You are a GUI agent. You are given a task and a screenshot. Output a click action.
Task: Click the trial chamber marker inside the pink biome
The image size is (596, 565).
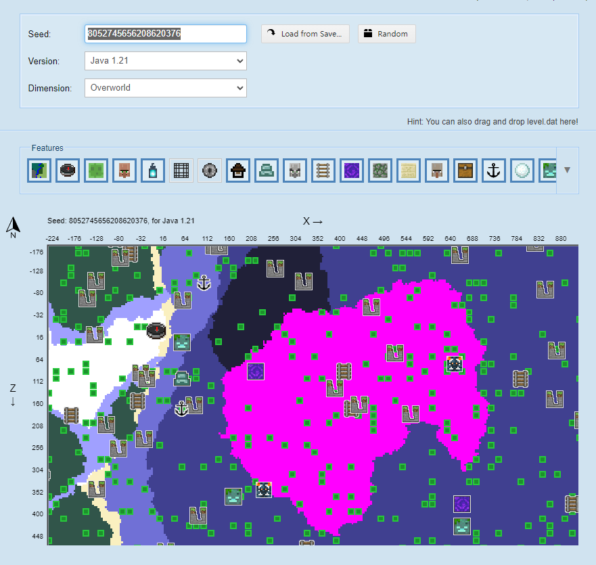[x=455, y=364]
